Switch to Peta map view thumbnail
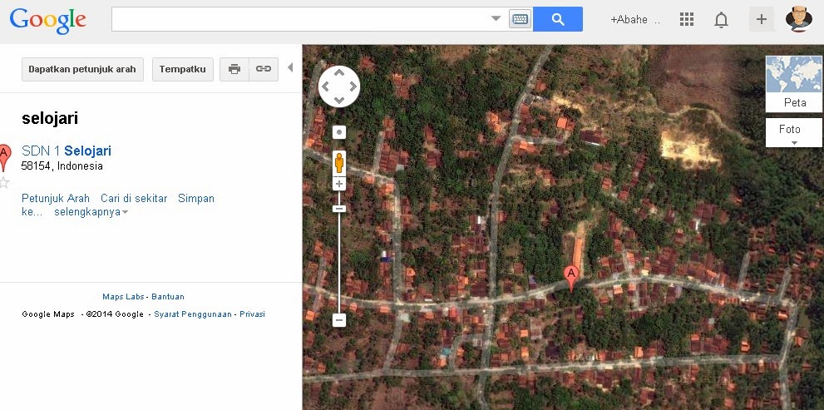Viewport: 824px width, 410px height. click(x=793, y=83)
